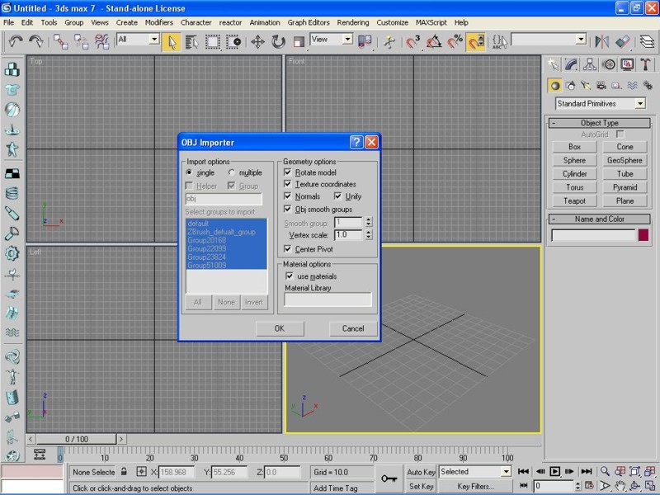Open the key mode 'Selected' dropdown
Screen dimensions: 660x495
coord(506,472)
